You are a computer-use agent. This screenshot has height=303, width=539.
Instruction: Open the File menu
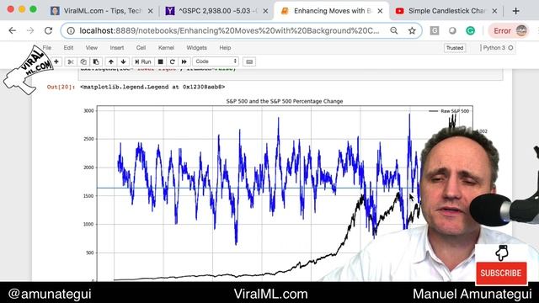(47, 48)
